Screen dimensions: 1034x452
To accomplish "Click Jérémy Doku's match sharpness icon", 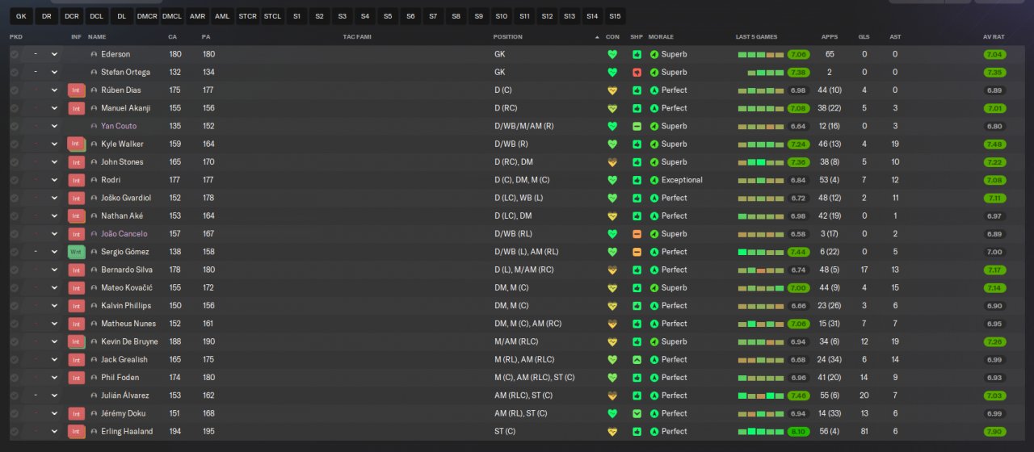I will click(x=637, y=413).
